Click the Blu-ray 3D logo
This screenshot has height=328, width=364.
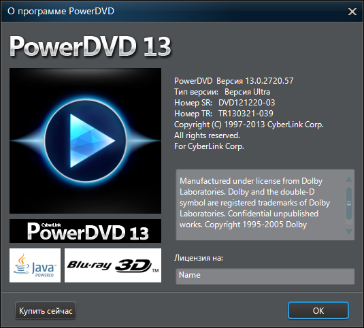coord(113,265)
